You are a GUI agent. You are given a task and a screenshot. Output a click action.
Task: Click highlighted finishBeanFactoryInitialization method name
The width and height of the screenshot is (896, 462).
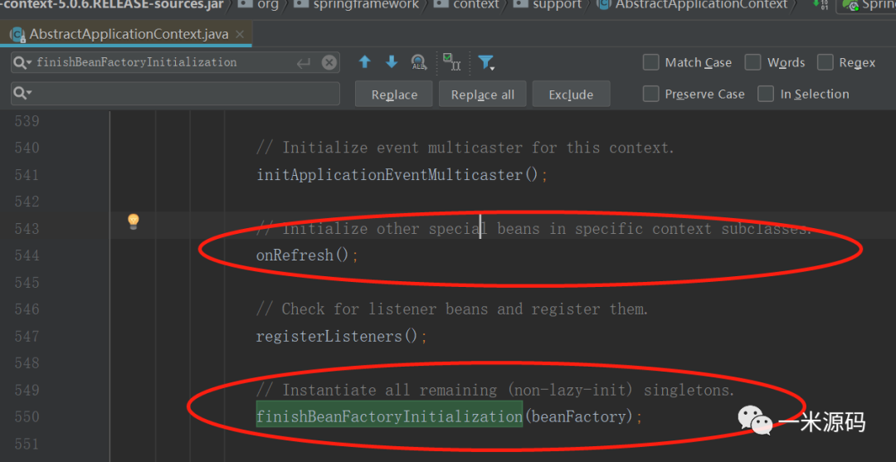point(389,417)
